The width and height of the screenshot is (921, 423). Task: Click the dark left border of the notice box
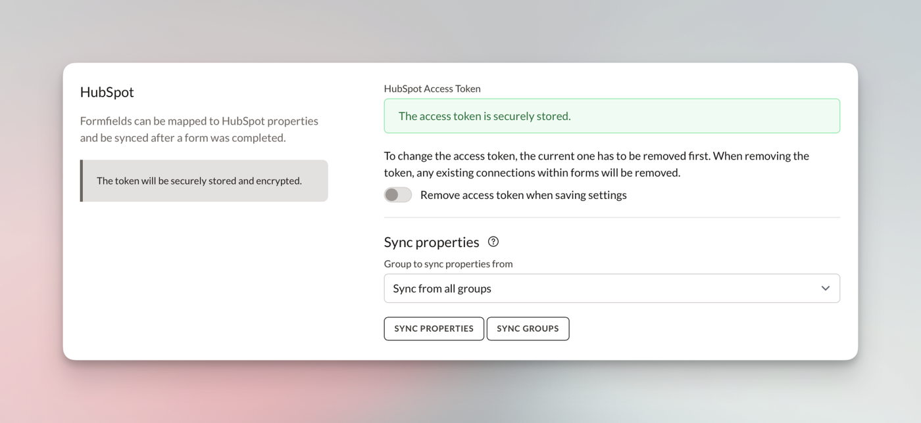(82, 181)
